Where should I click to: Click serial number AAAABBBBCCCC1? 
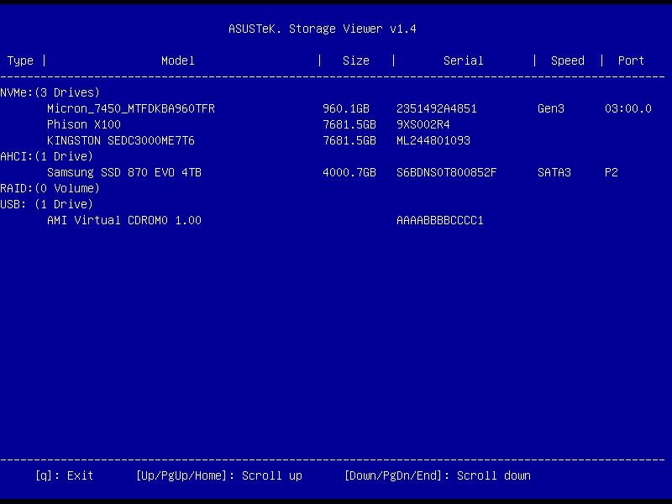pyautogui.click(x=439, y=220)
